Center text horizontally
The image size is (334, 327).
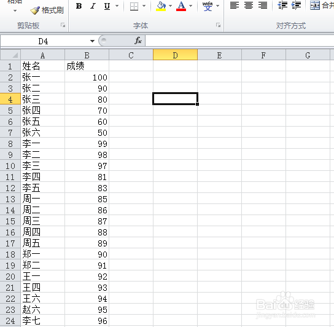249,6
